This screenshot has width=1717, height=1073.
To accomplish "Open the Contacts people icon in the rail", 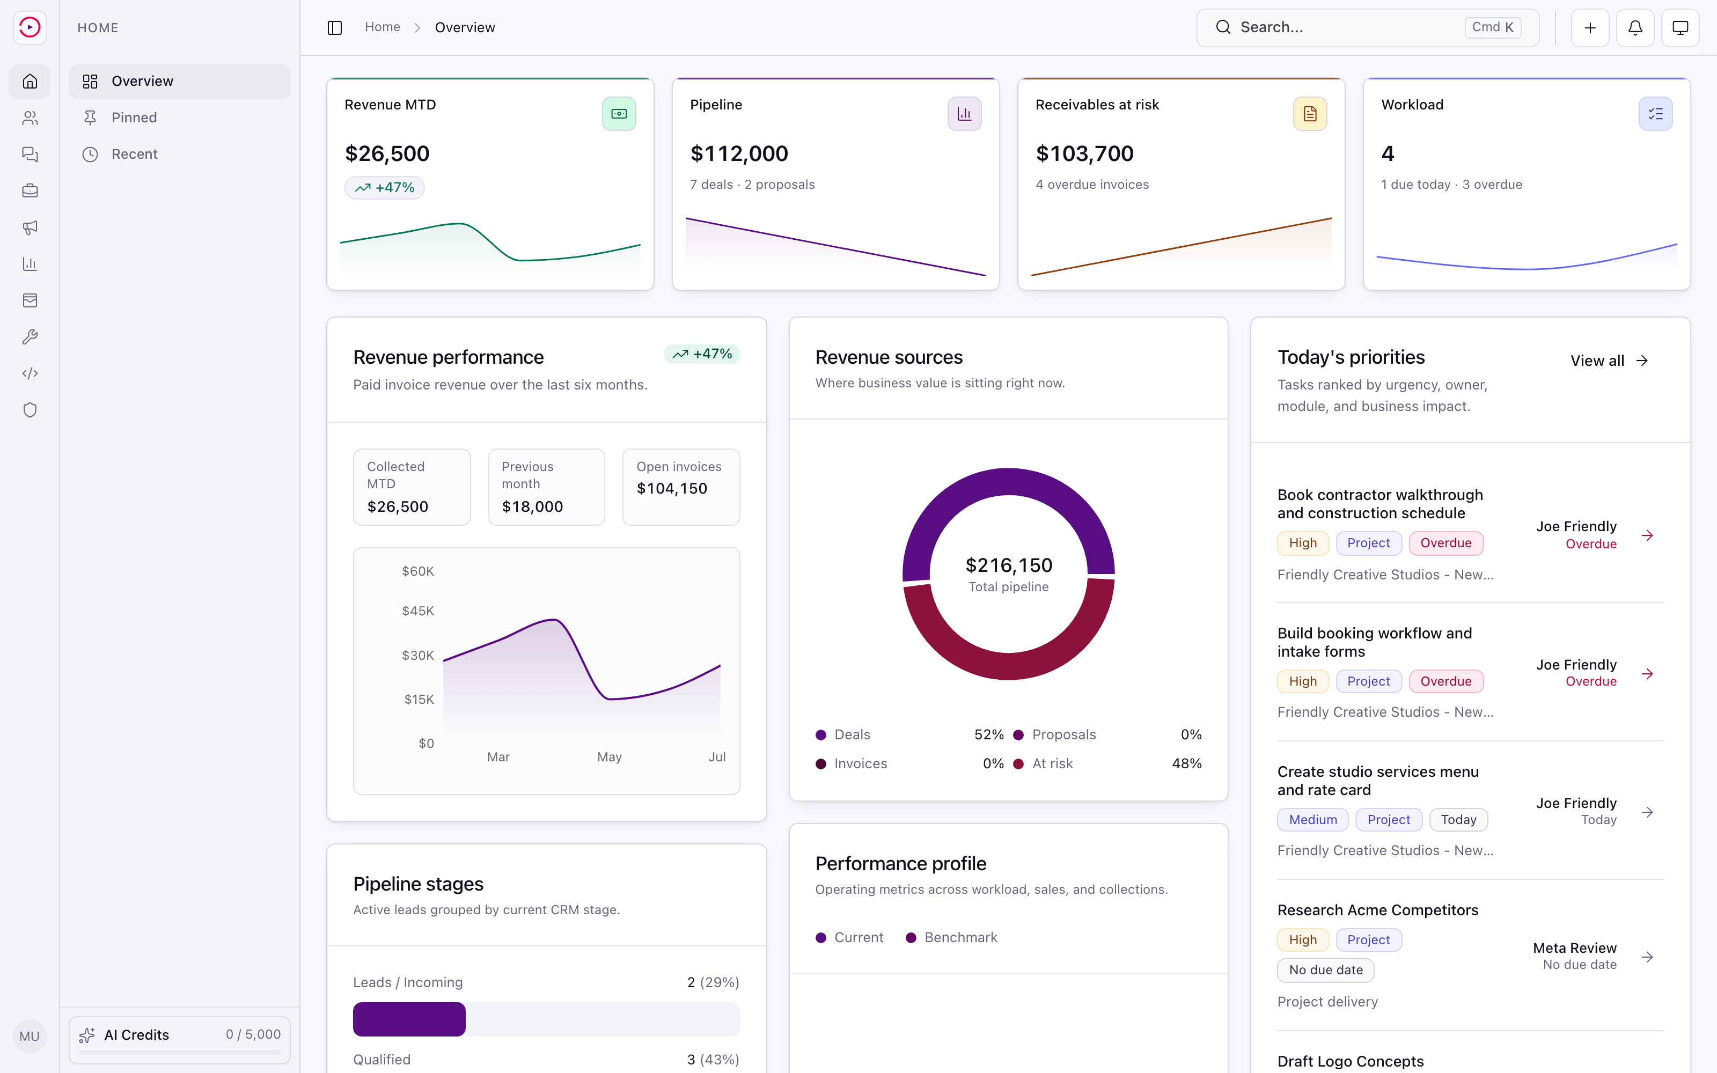I will click(x=30, y=118).
